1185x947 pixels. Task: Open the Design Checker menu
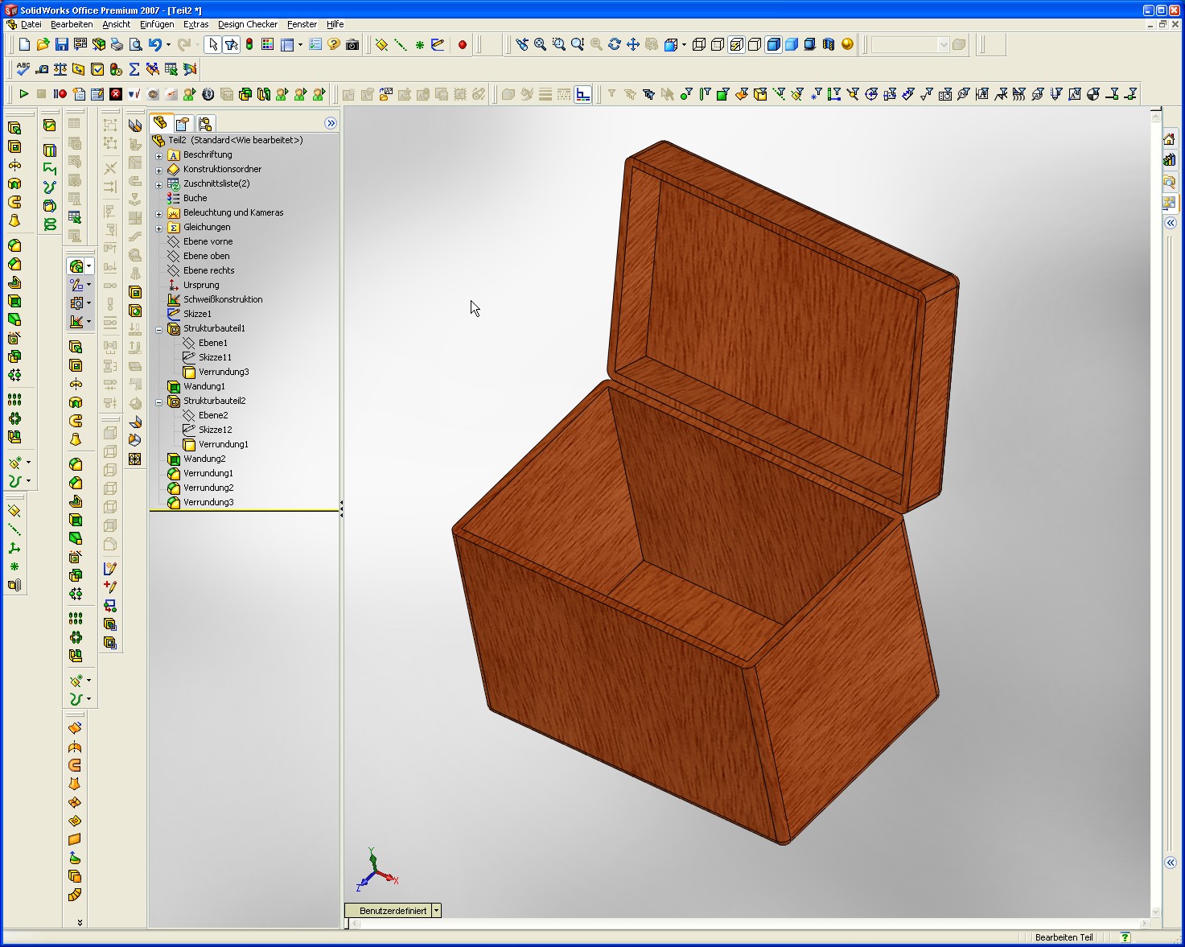(x=247, y=24)
